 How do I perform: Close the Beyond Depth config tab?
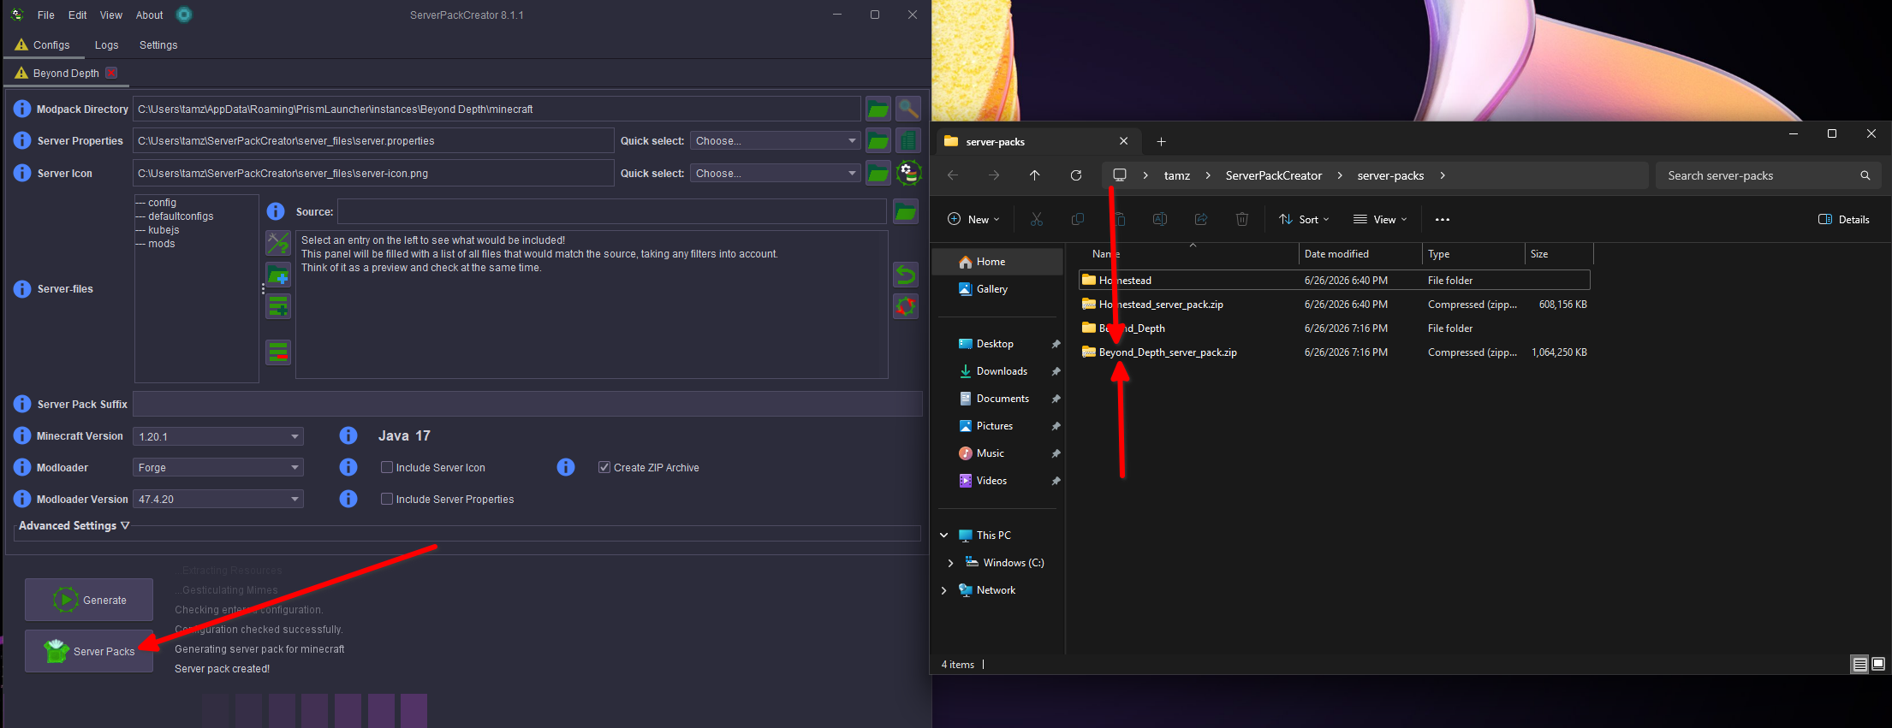(x=111, y=73)
